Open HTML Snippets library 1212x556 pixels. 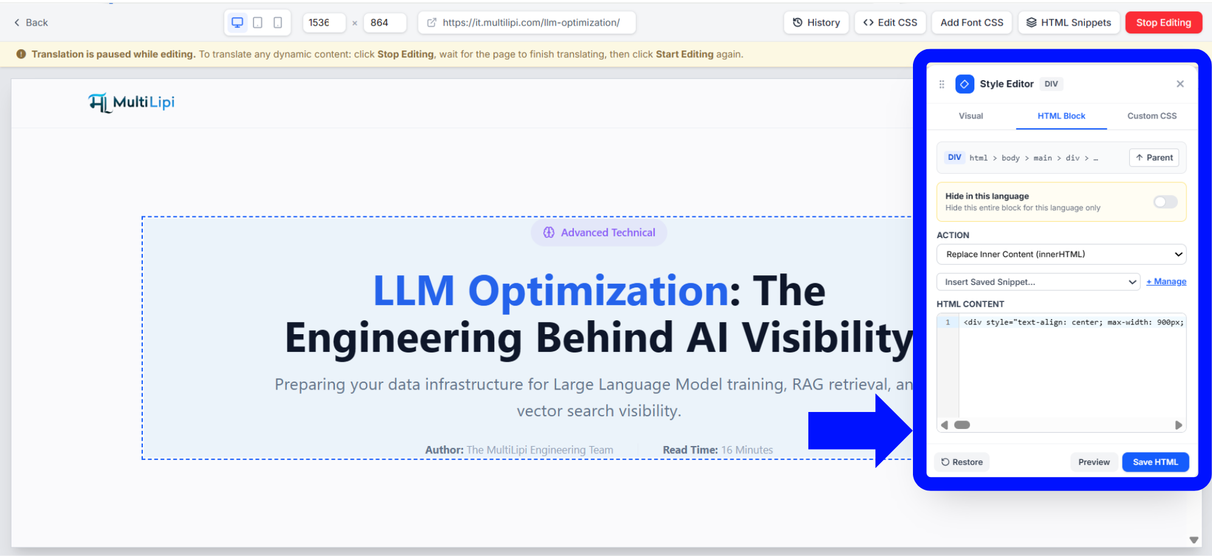1069,22
